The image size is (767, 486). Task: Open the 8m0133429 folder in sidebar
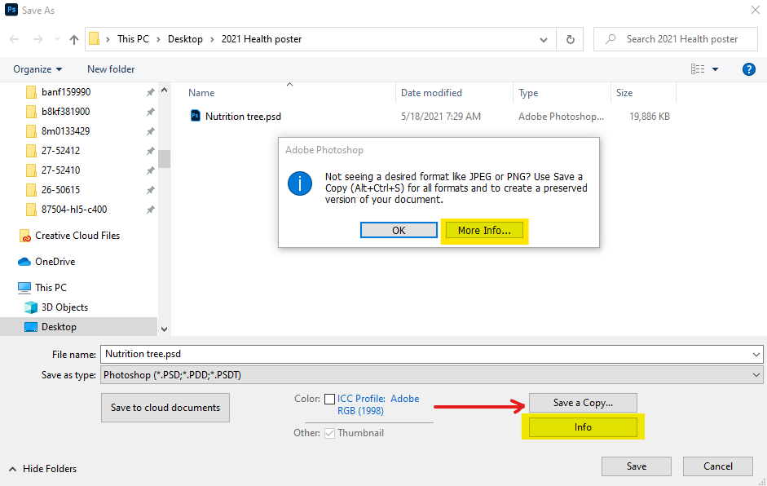65,131
